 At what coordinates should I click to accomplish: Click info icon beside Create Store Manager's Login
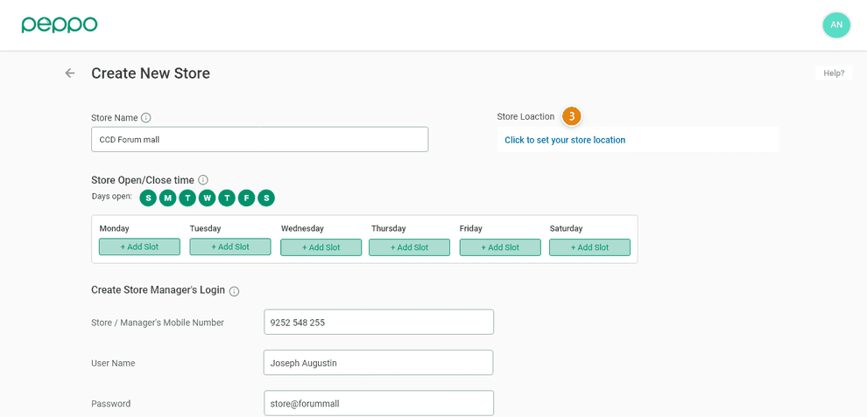coord(234,291)
